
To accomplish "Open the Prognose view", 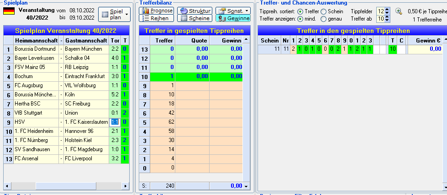I will click(157, 11).
